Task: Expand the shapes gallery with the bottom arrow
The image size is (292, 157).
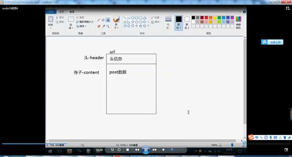Action: tap(148, 26)
